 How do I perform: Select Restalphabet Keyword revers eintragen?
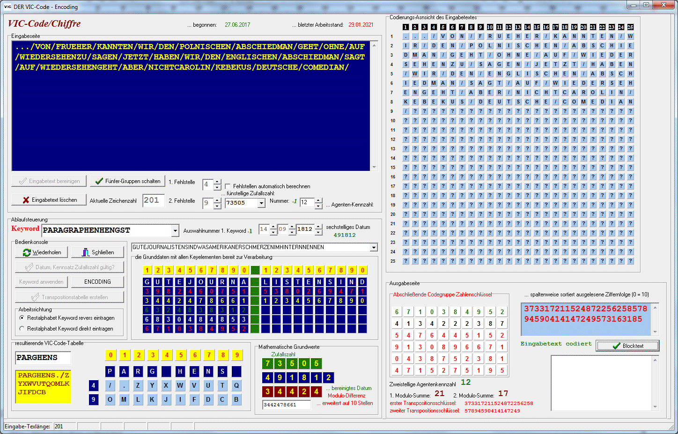pyautogui.click(x=22, y=318)
